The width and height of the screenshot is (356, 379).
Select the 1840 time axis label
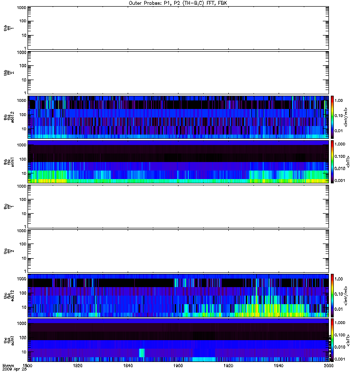pos(128,366)
